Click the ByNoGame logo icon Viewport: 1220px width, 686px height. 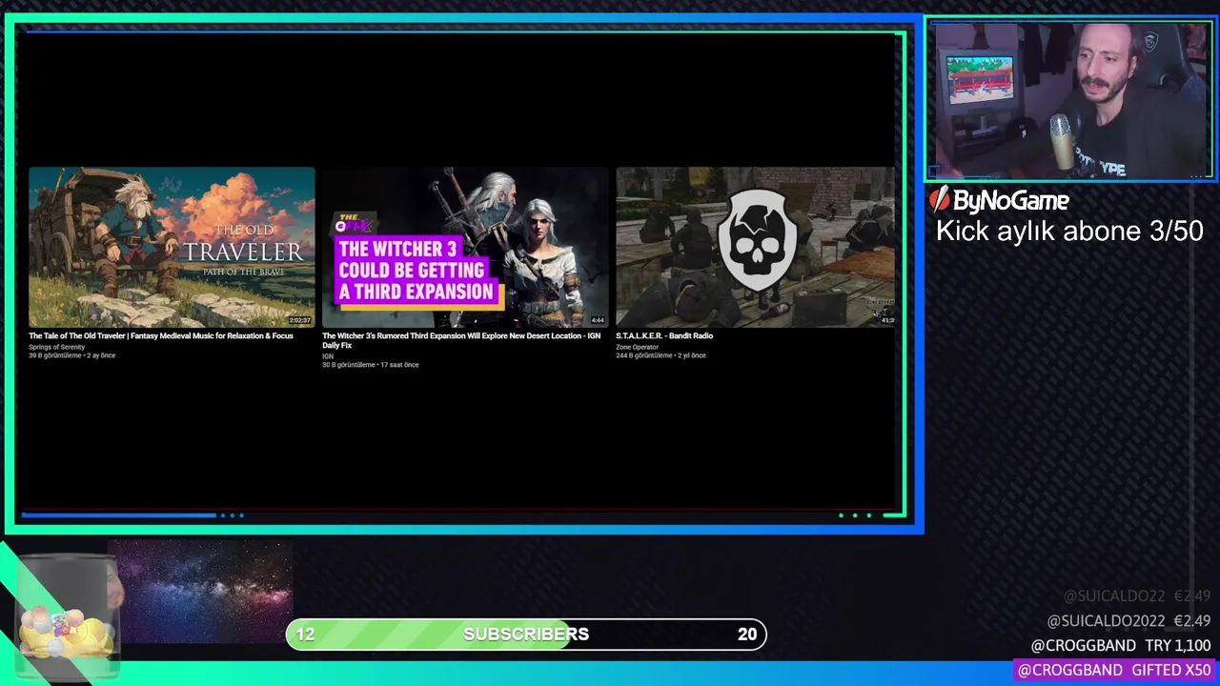[x=941, y=198]
